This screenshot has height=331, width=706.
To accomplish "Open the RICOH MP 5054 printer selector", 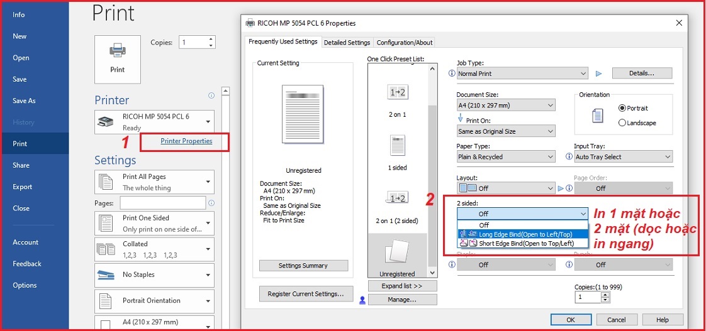I will pyautogui.click(x=154, y=122).
